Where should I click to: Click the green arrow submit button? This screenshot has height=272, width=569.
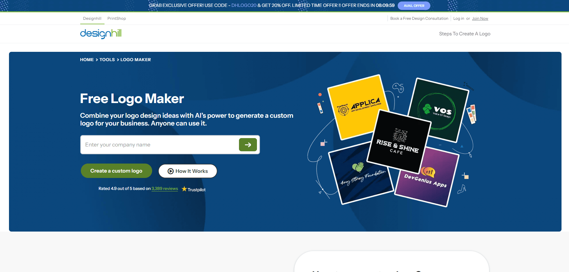tap(248, 145)
